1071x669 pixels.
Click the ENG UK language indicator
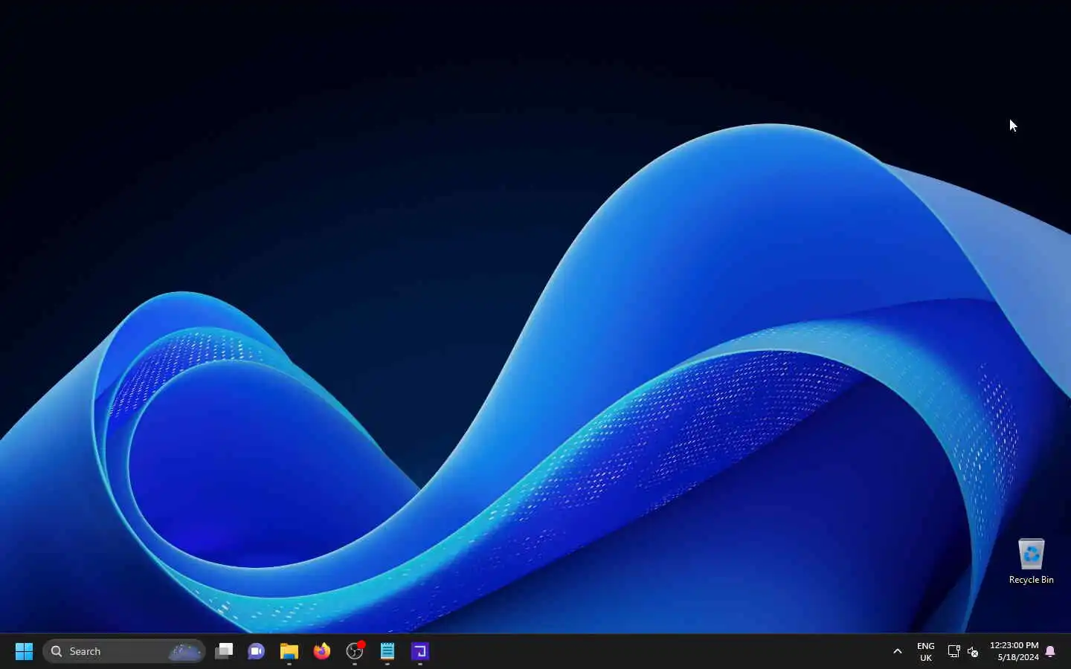click(x=926, y=652)
